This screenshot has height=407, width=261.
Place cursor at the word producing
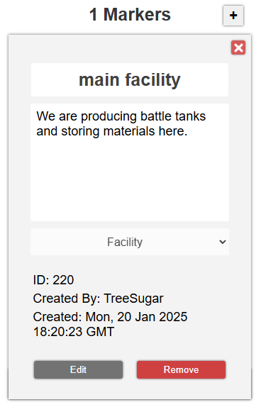pos(109,116)
